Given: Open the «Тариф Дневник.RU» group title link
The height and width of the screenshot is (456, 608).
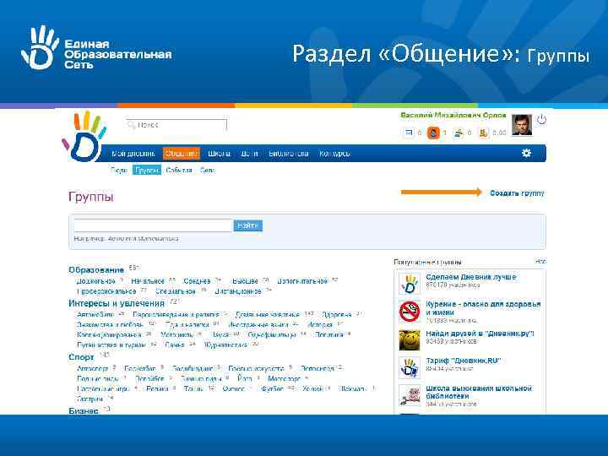Looking at the screenshot, I should [463, 361].
